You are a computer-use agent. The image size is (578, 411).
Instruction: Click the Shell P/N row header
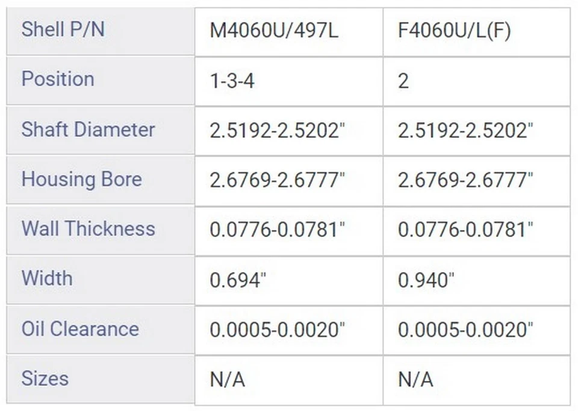coord(63,30)
